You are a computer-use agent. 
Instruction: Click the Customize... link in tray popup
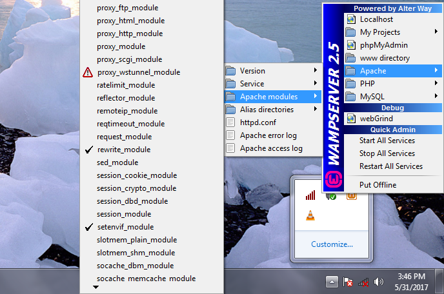[332, 244]
